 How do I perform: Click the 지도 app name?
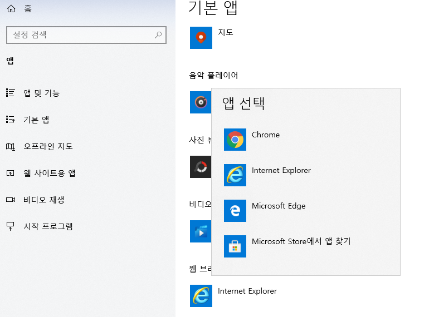click(x=225, y=32)
